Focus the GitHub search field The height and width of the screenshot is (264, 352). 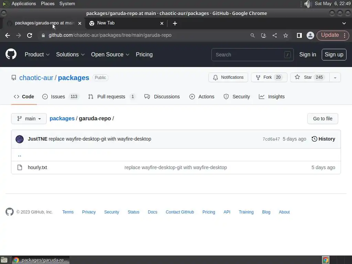click(x=252, y=55)
